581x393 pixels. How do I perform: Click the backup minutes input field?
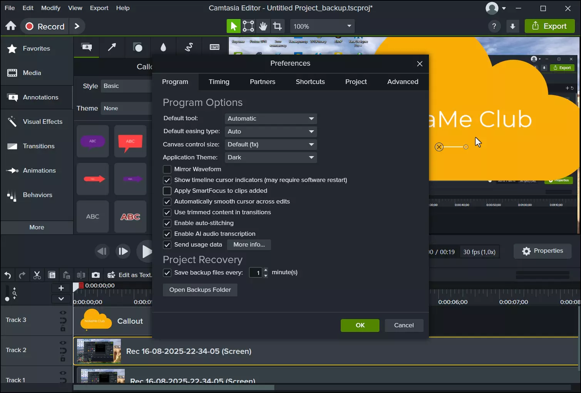256,273
